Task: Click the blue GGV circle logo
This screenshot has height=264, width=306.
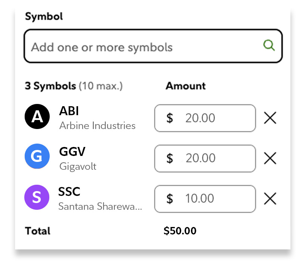Action: (37, 156)
